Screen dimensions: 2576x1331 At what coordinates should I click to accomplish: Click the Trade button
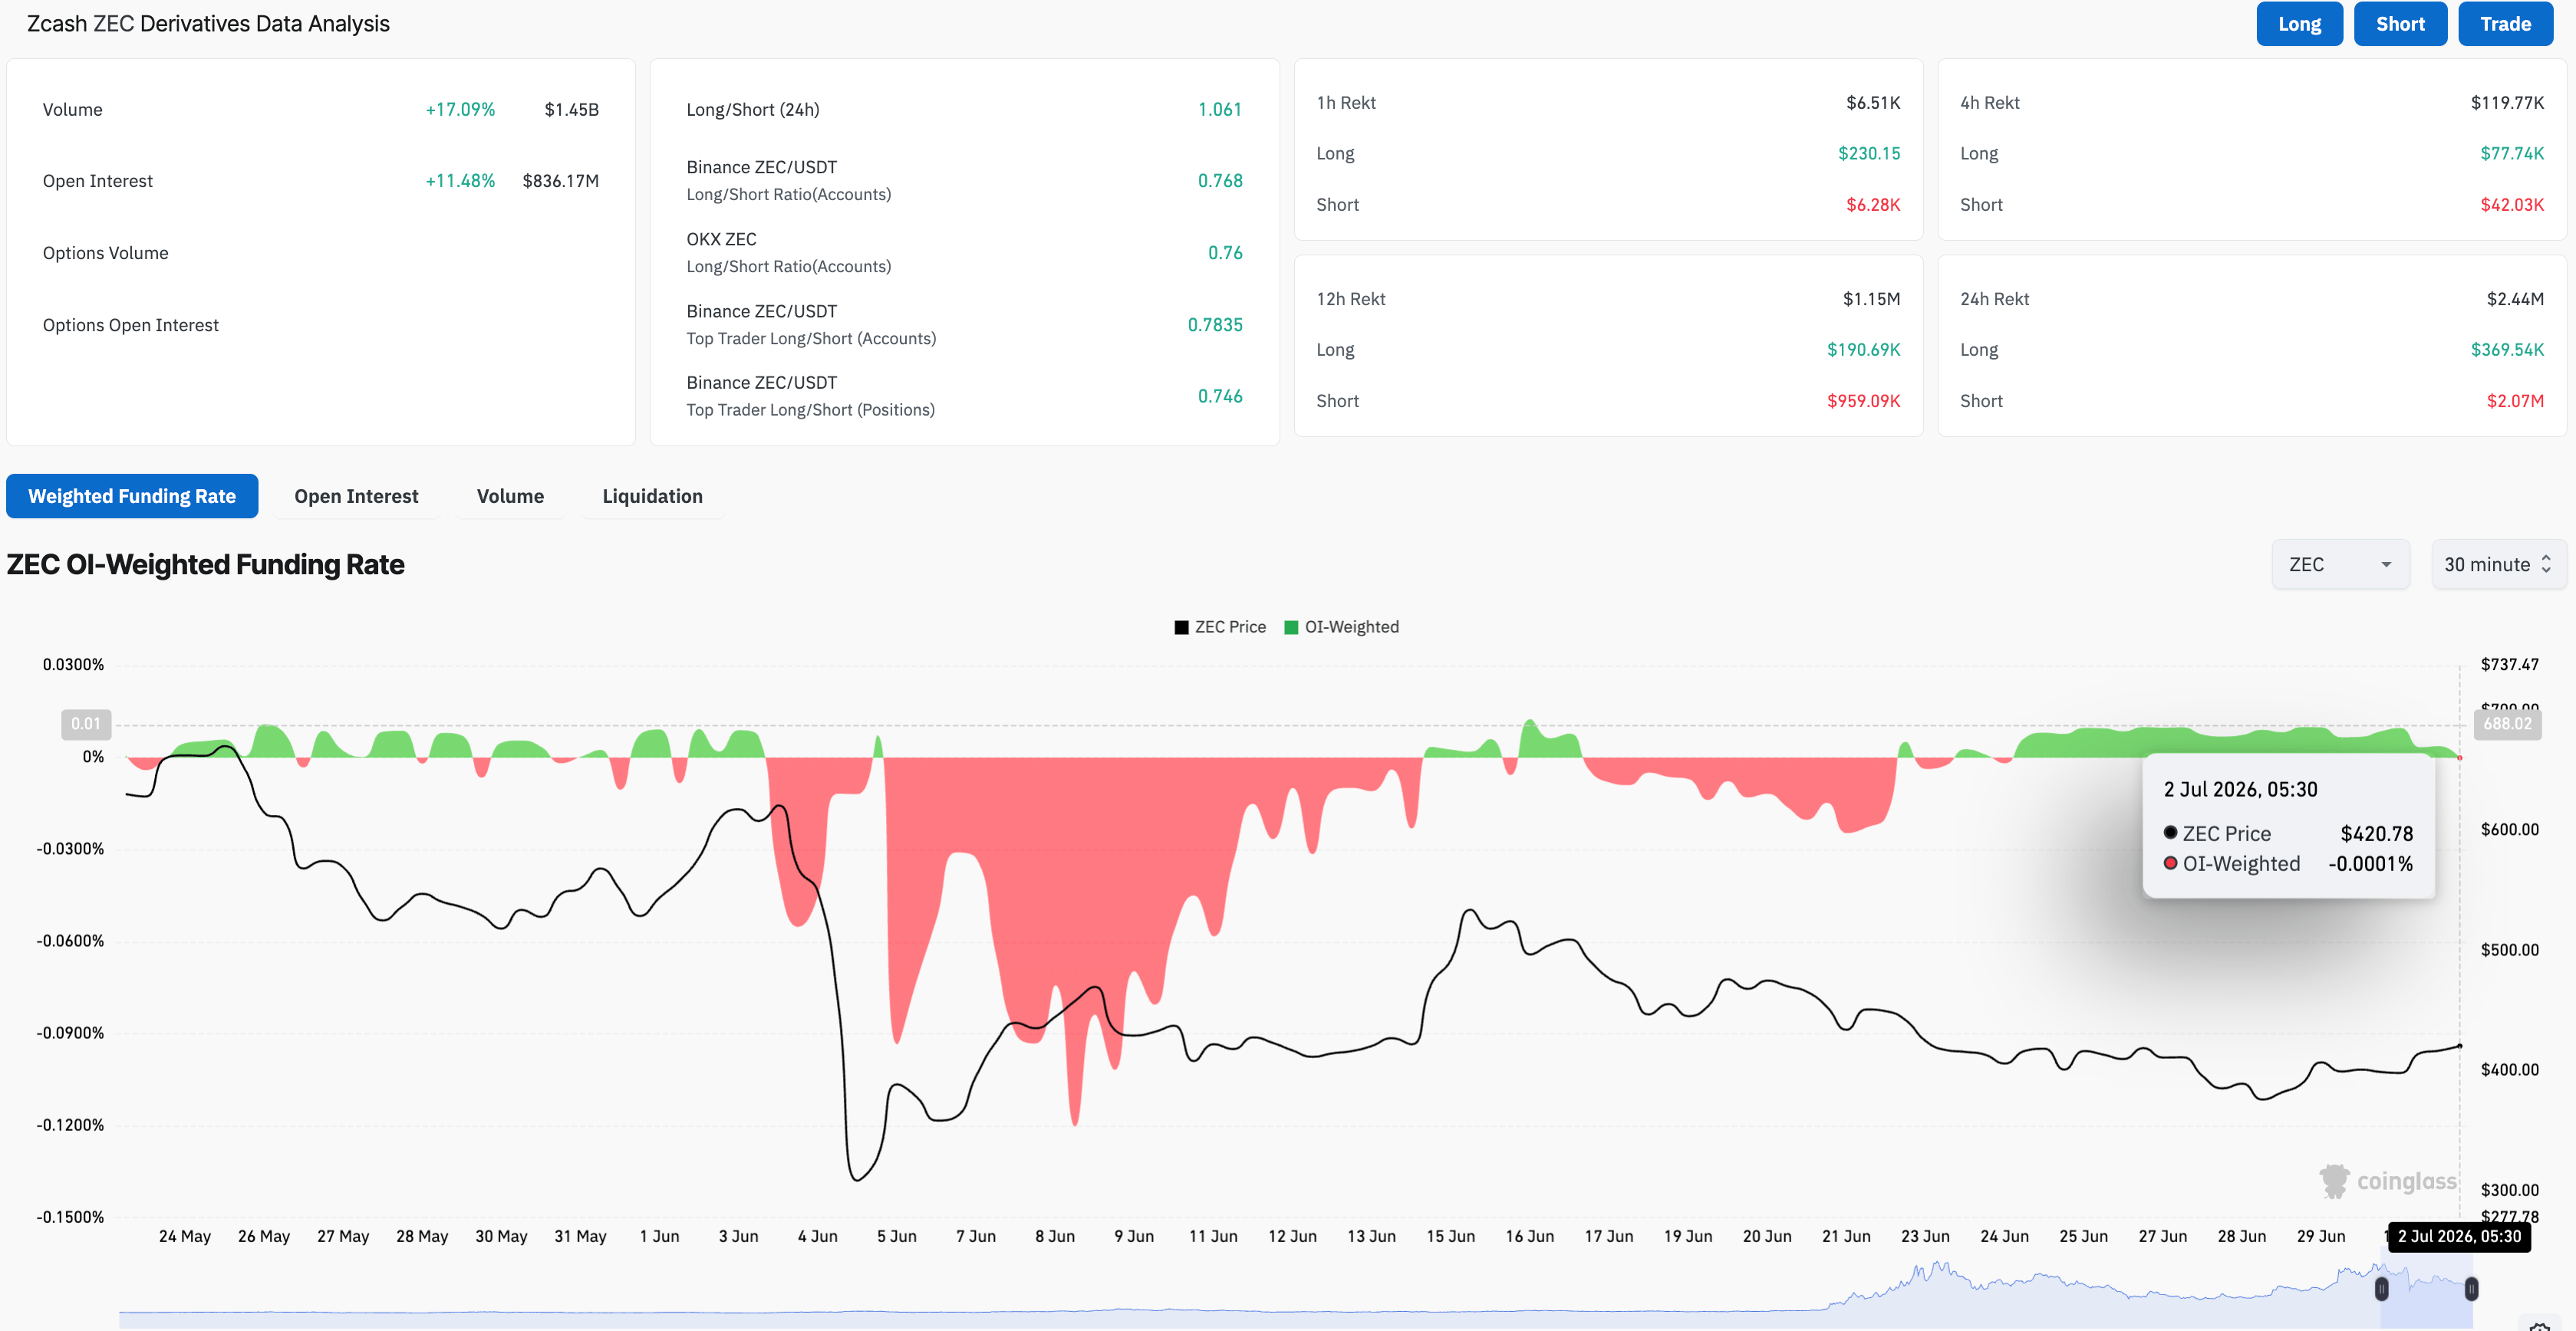[2505, 24]
